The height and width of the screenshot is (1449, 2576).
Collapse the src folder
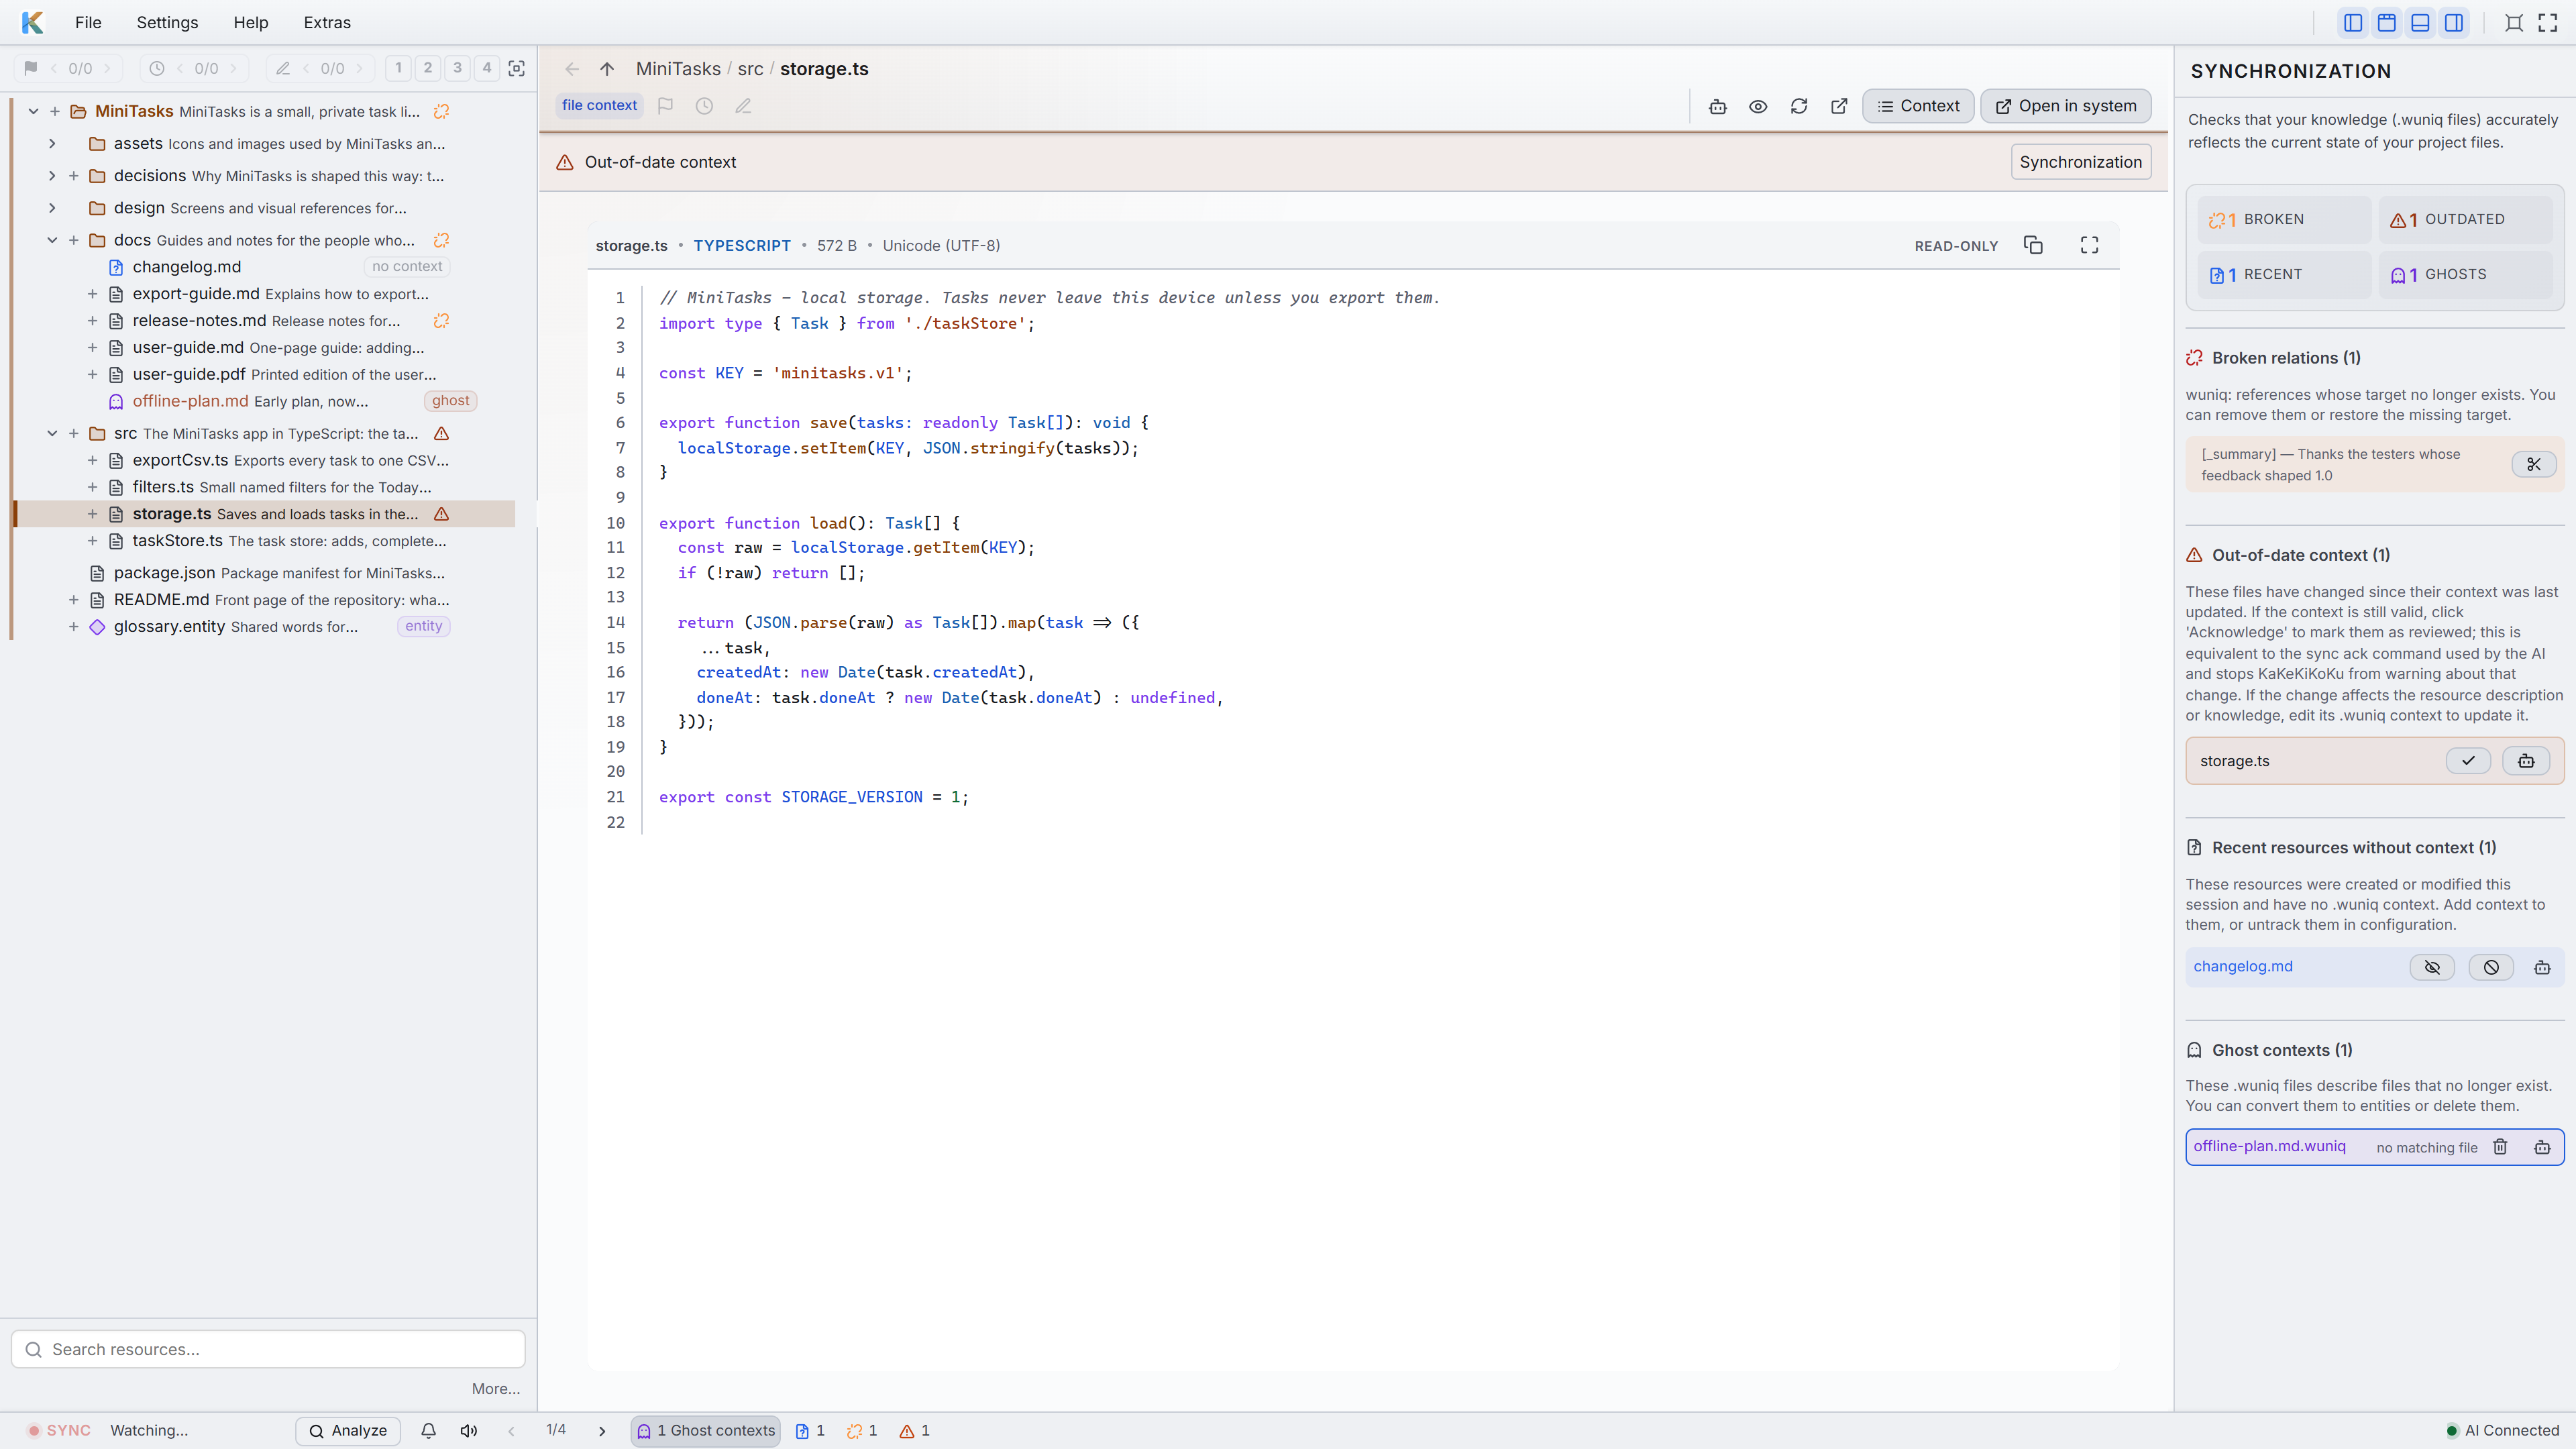click(x=52, y=433)
